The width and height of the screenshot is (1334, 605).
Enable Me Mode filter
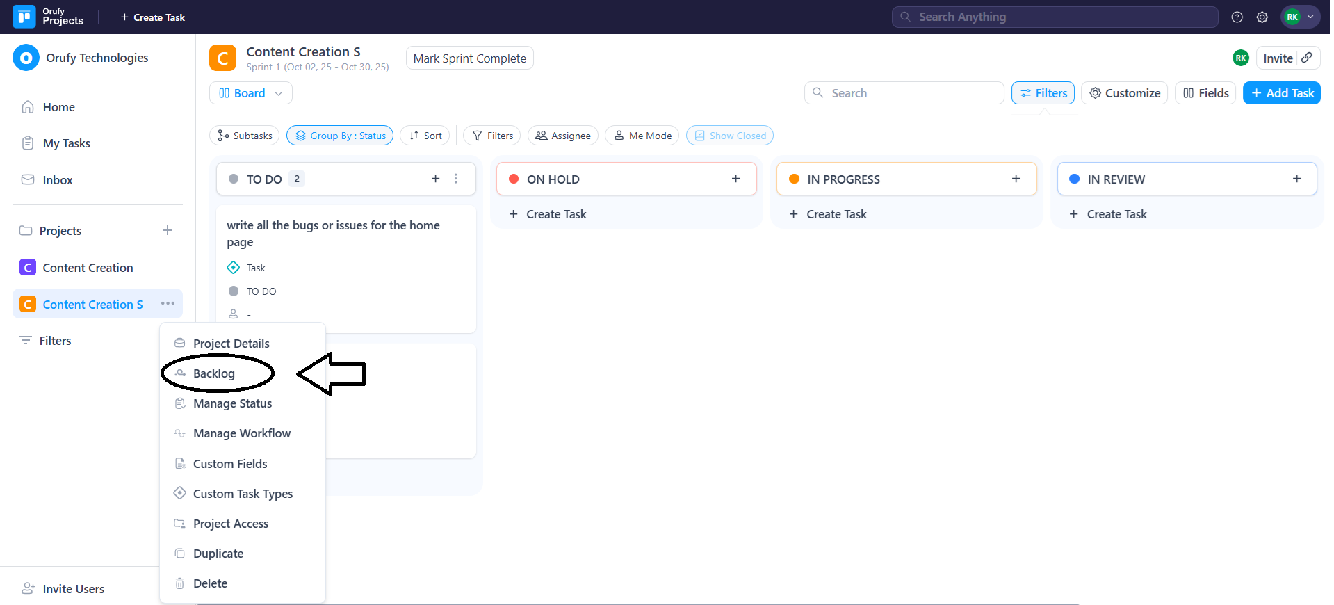(642, 136)
